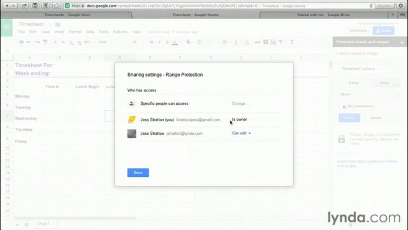Open the 123 number format dropdown

[87, 42]
